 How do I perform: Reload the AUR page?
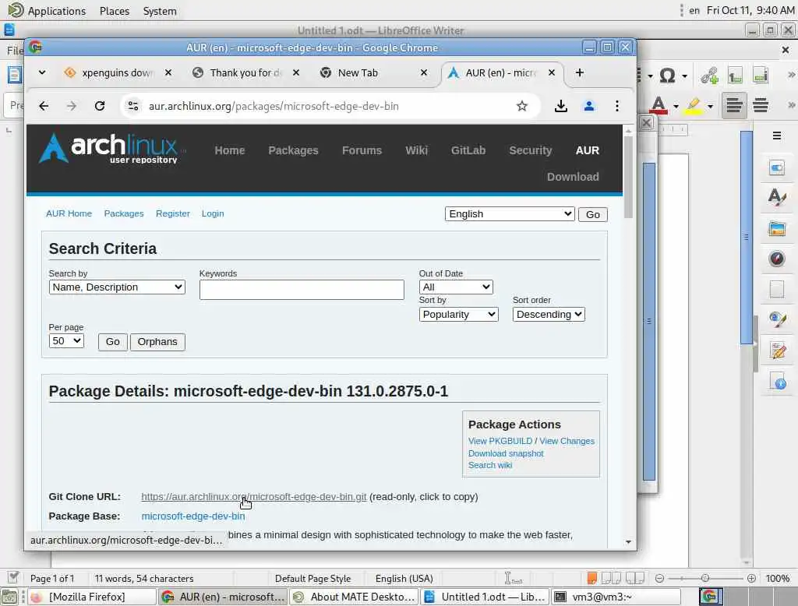100,106
